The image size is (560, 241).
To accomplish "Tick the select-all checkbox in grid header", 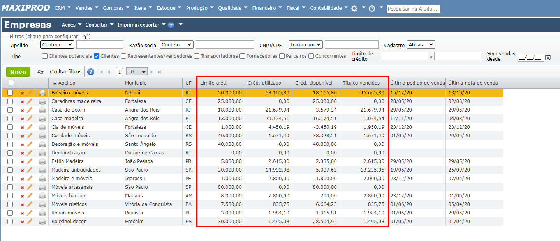I will pyautogui.click(x=11, y=83).
